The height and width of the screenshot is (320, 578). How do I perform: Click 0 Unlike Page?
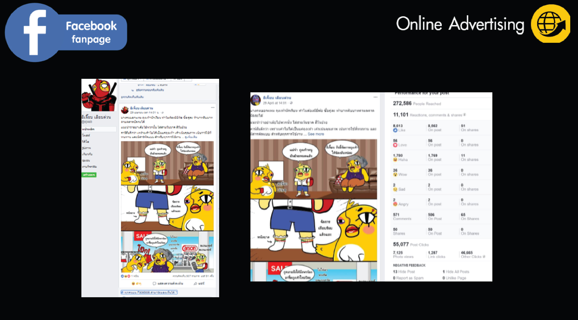click(x=454, y=278)
